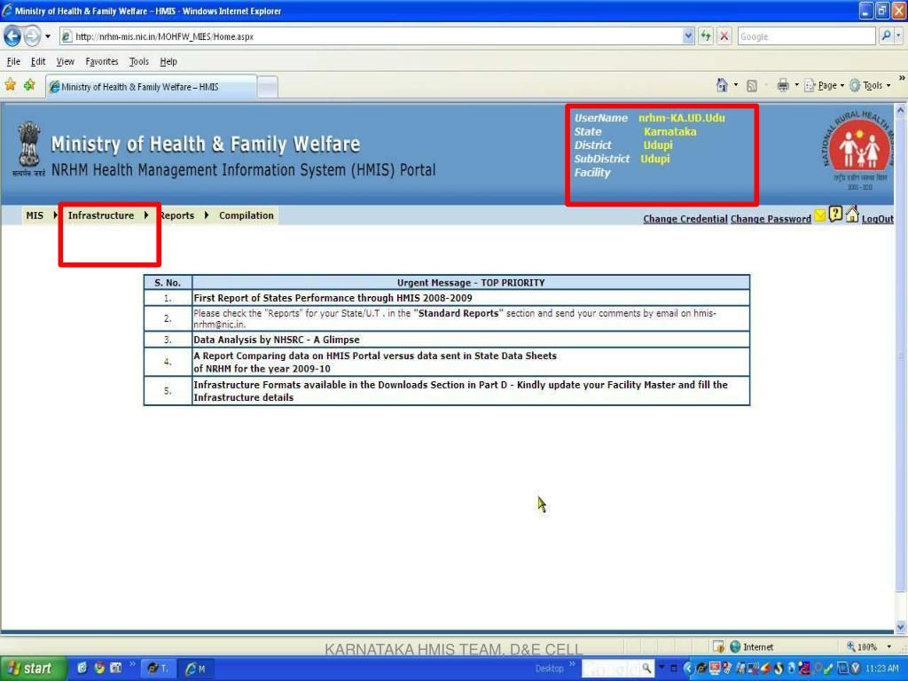Image resolution: width=908 pixels, height=681 pixels.
Task: Click the address bar URL field
Action: point(371,35)
